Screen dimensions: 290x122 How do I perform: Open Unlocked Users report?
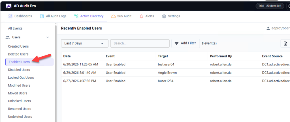(20, 101)
